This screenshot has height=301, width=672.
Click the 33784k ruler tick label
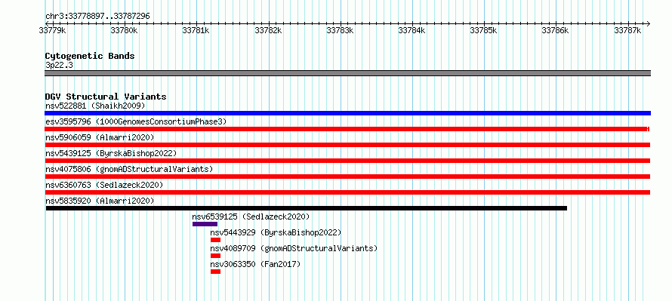[x=412, y=30]
